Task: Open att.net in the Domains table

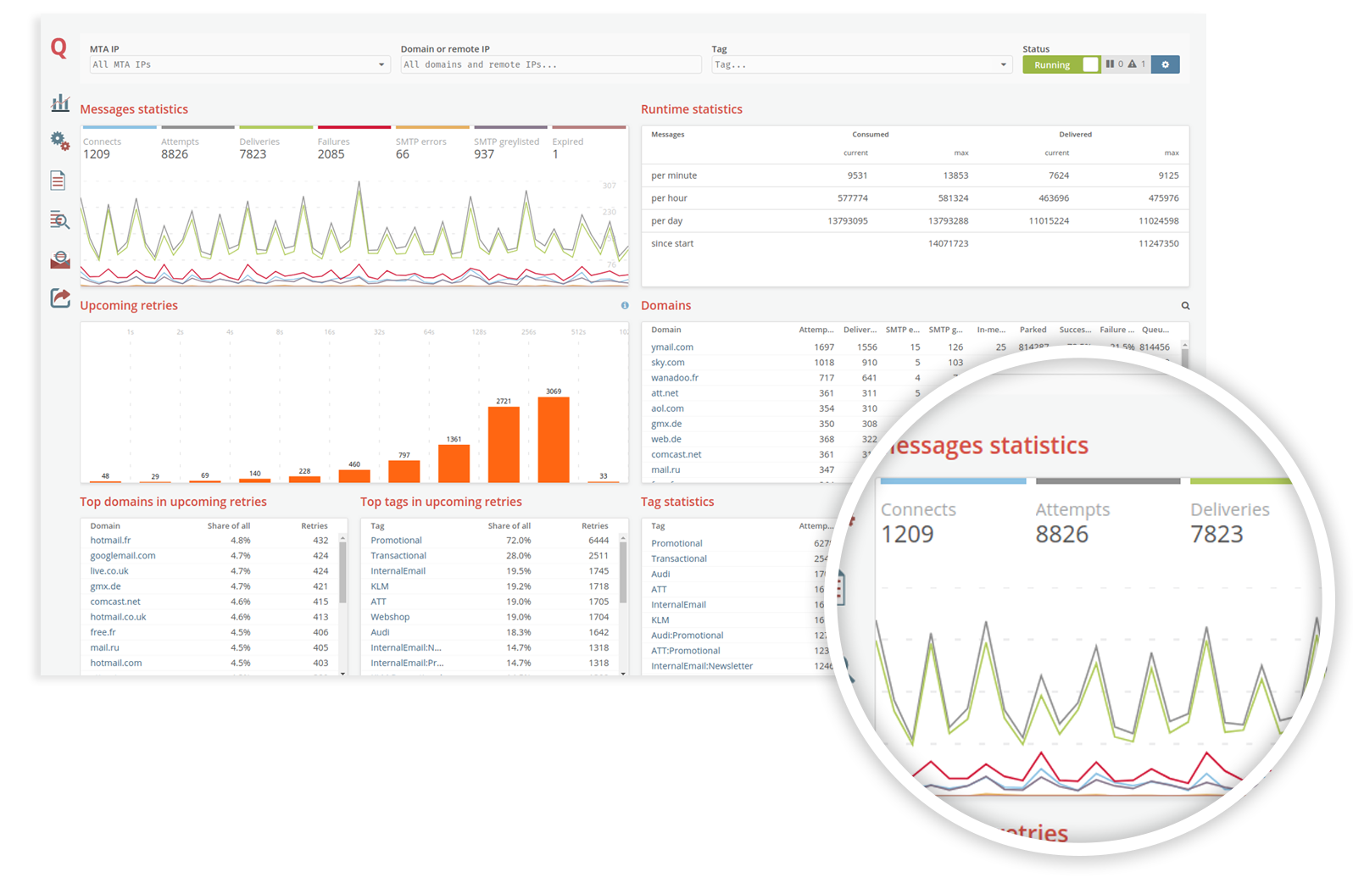Action: click(665, 393)
